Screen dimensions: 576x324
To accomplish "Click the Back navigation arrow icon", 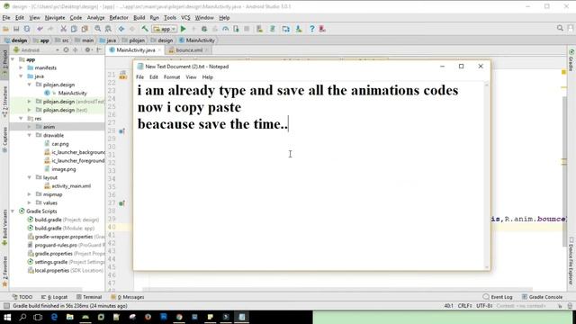I will pos(121,29).
